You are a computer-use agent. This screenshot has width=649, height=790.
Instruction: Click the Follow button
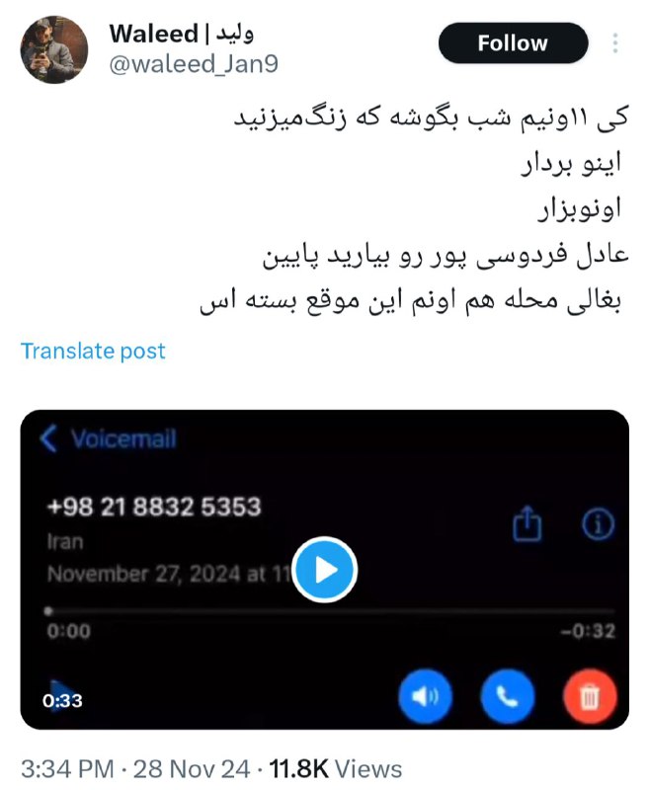coord(513,43)
